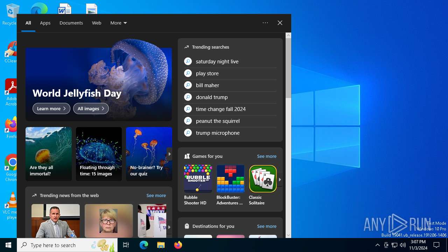Switch to the All tab

click(28, 23)
